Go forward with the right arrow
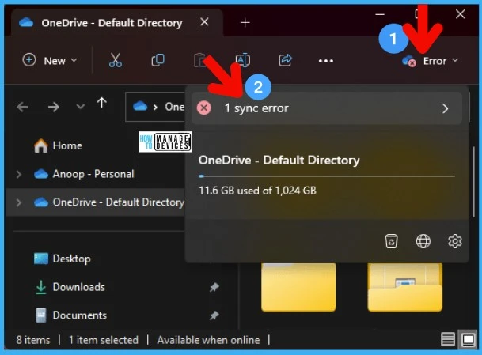 54,108
